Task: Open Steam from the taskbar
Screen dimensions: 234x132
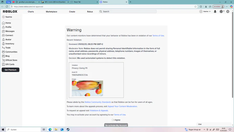Action: [x=68, y=130]
